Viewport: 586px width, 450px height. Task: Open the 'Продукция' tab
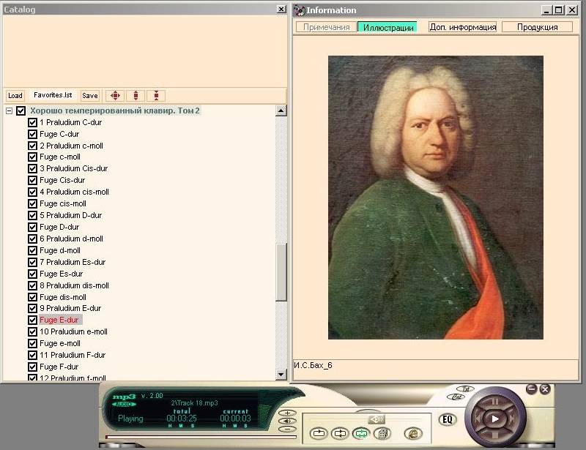pos(537,27)
